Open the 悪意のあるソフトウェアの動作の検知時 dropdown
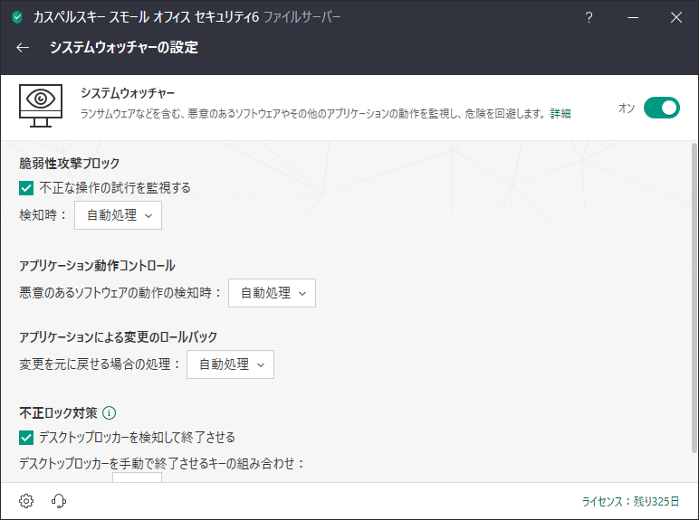 (x=272, y=293)
